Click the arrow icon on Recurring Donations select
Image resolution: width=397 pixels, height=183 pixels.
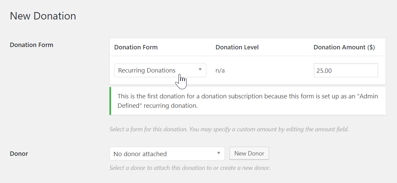click(x=200, y=70)
